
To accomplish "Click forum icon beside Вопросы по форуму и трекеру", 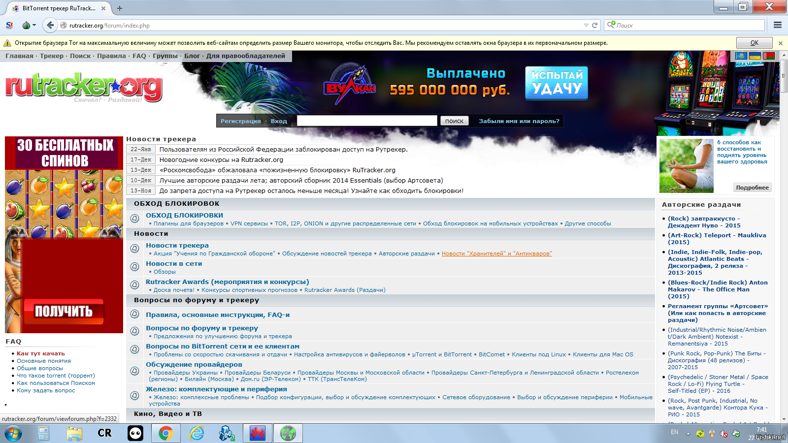I will pos(134,331).
